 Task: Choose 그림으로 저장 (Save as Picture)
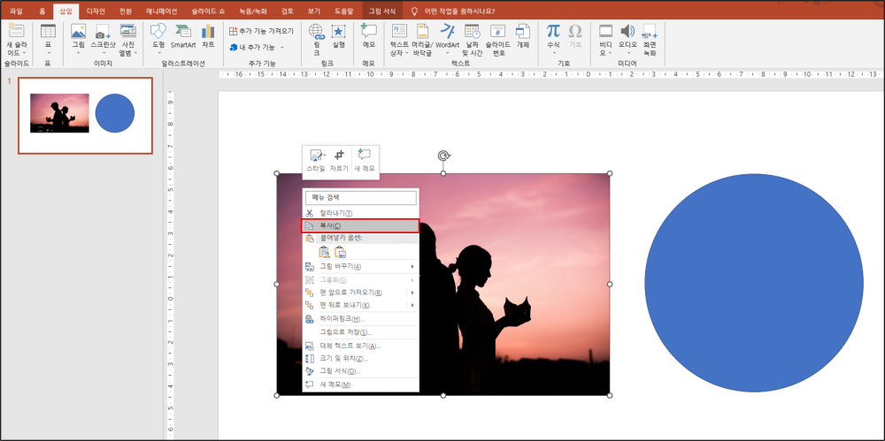[361, 332]
